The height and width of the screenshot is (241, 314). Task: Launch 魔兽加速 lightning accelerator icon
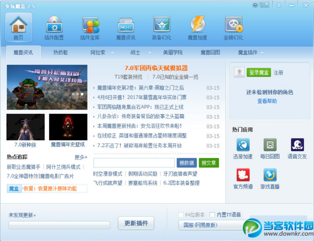(197, 28)
